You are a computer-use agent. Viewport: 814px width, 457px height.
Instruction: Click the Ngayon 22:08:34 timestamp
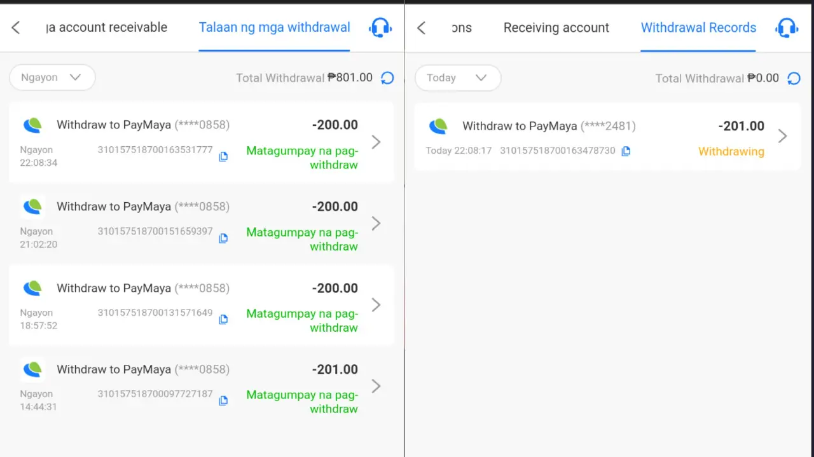tap(38, 156)
